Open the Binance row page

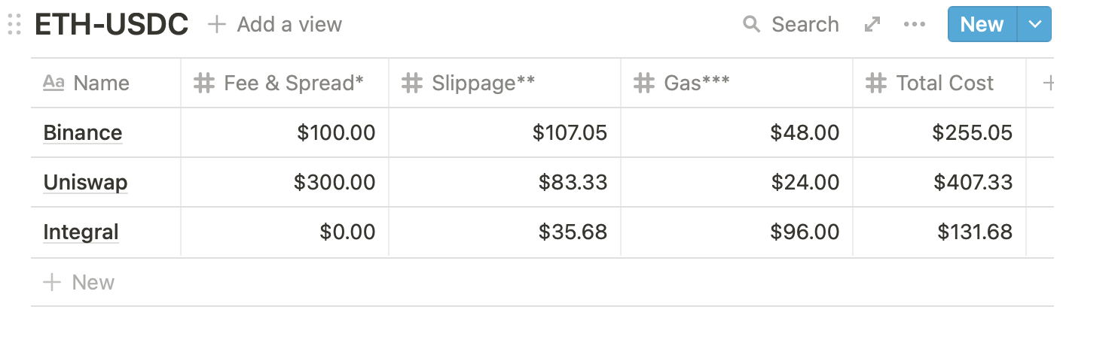[83, 133]
